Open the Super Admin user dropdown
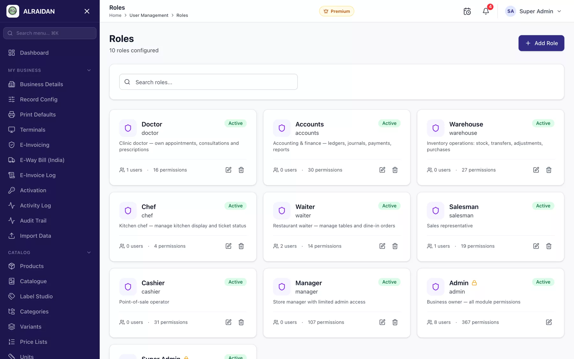Image resolution: width=574 pixels, height=359 pixels. click(x=534, y=11)
